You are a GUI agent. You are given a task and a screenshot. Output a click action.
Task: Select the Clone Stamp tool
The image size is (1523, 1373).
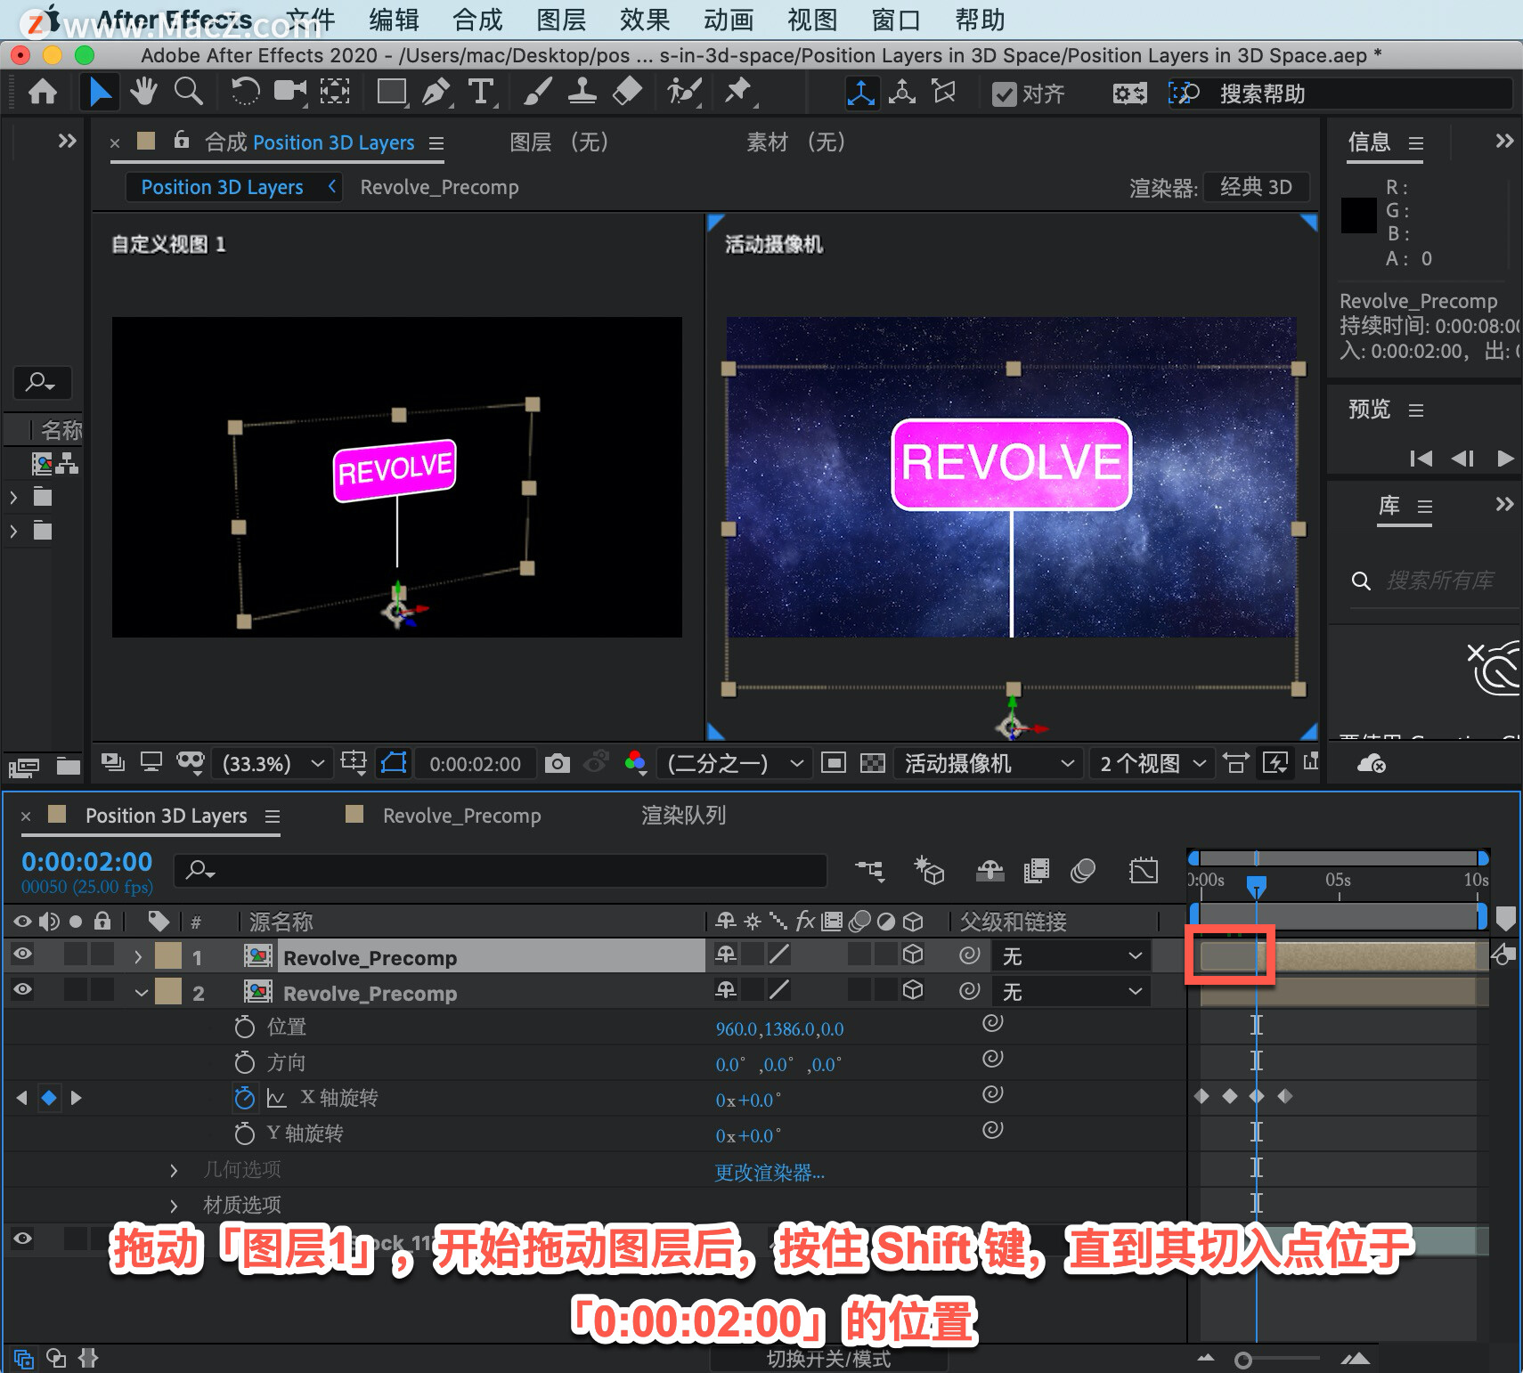582,92
